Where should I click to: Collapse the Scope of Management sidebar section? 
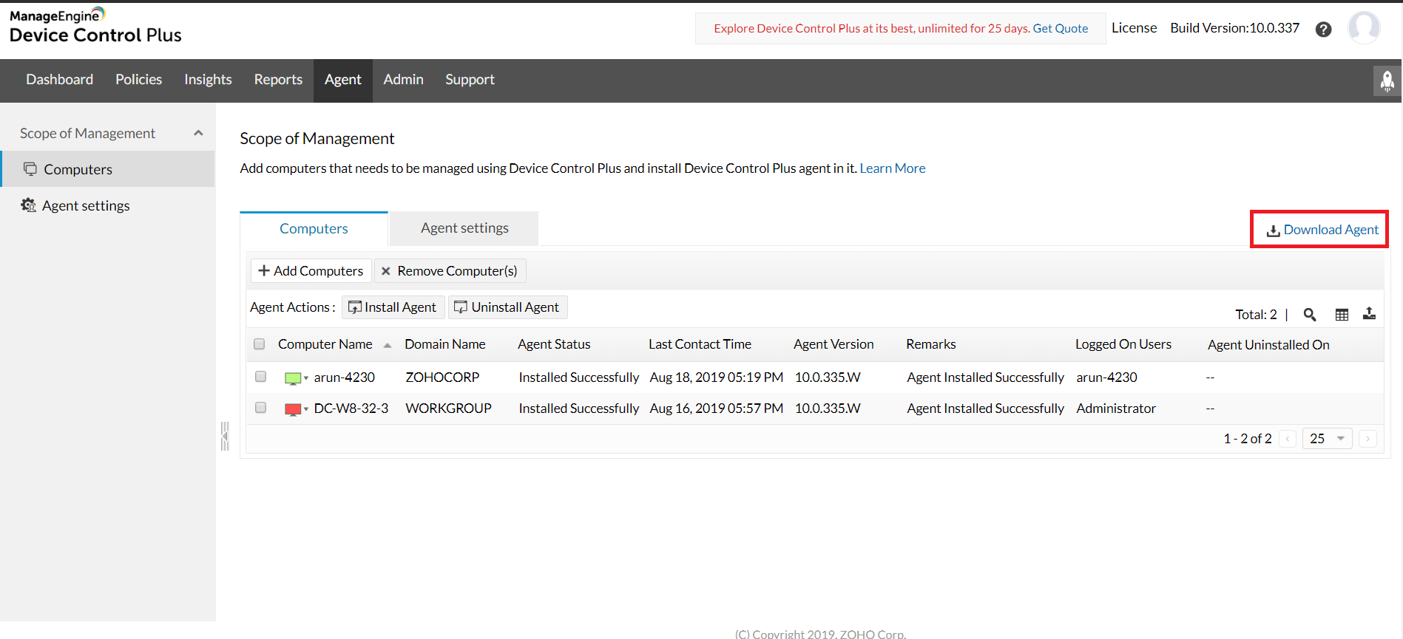pos(198,133)
